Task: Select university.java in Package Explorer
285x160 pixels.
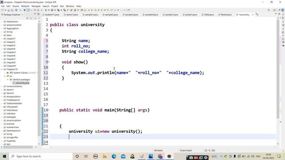Action: [x=21, y=83]
